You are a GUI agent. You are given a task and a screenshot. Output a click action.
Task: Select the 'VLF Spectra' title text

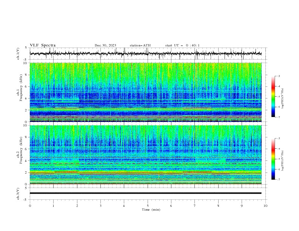[x=43, y=45]
